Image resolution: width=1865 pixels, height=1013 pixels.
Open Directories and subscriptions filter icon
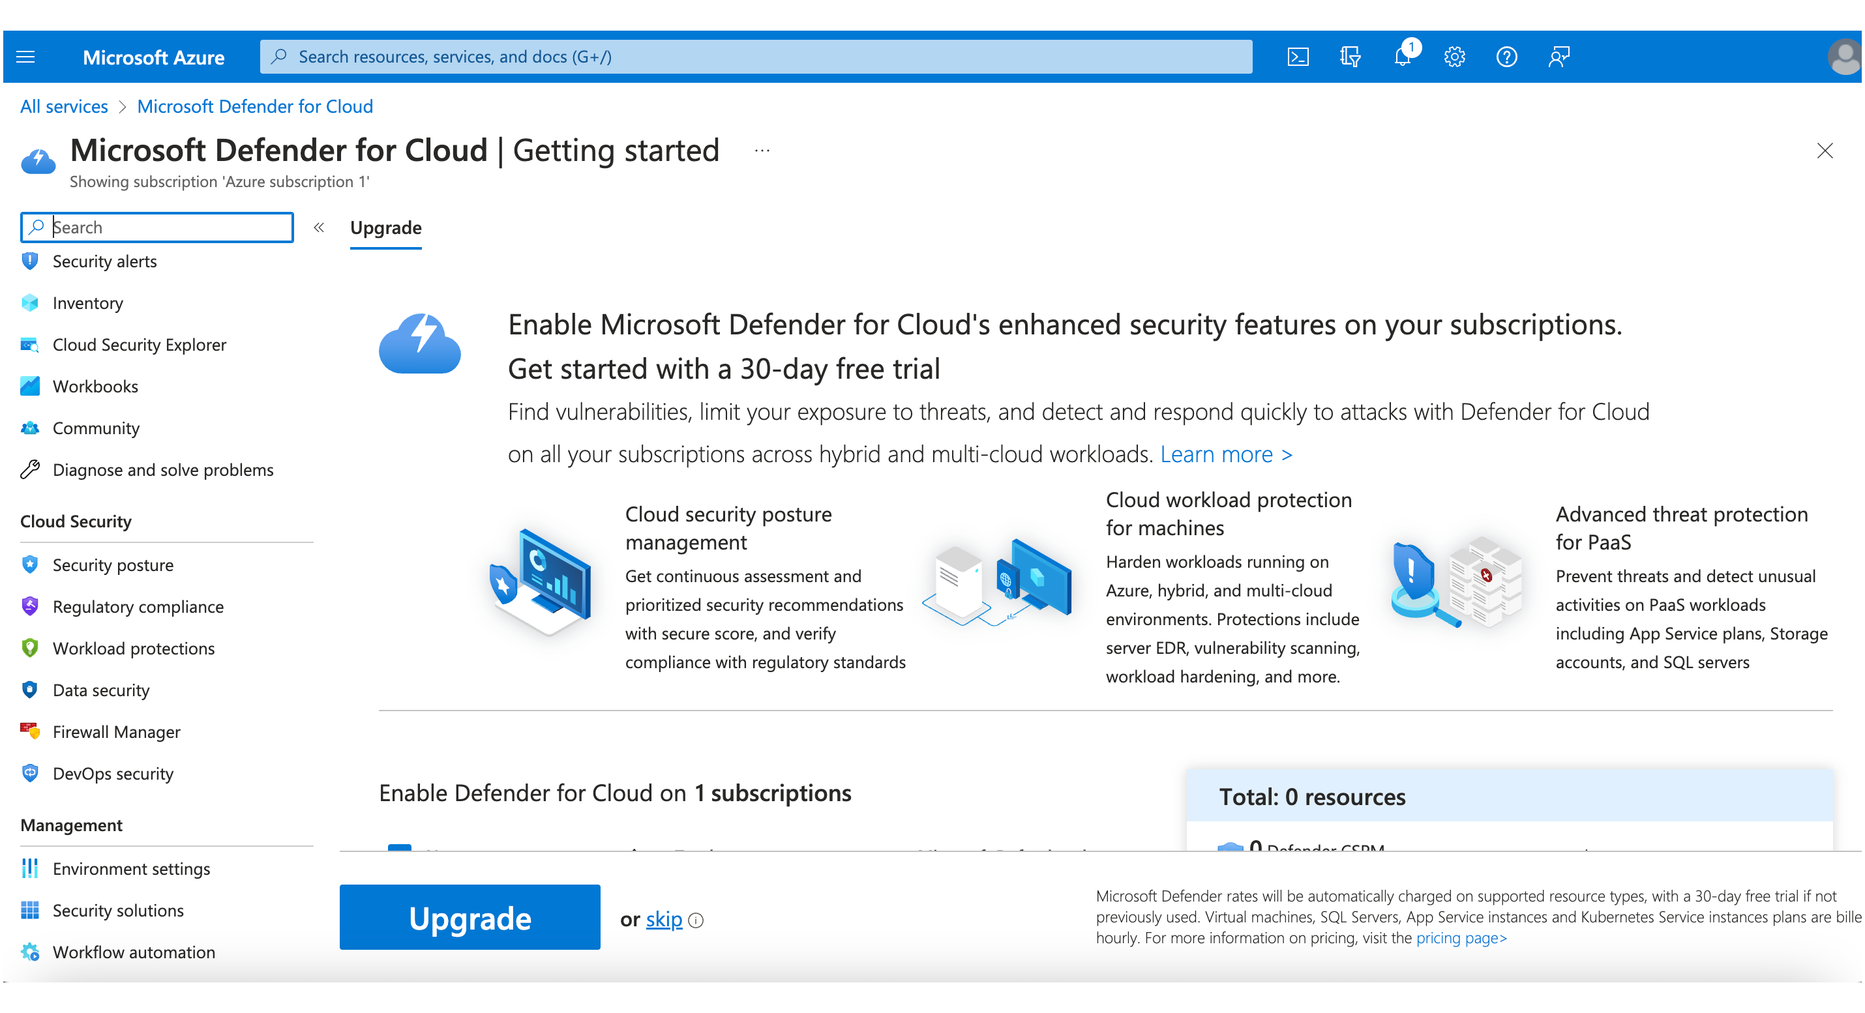[x=1350, y=57]
